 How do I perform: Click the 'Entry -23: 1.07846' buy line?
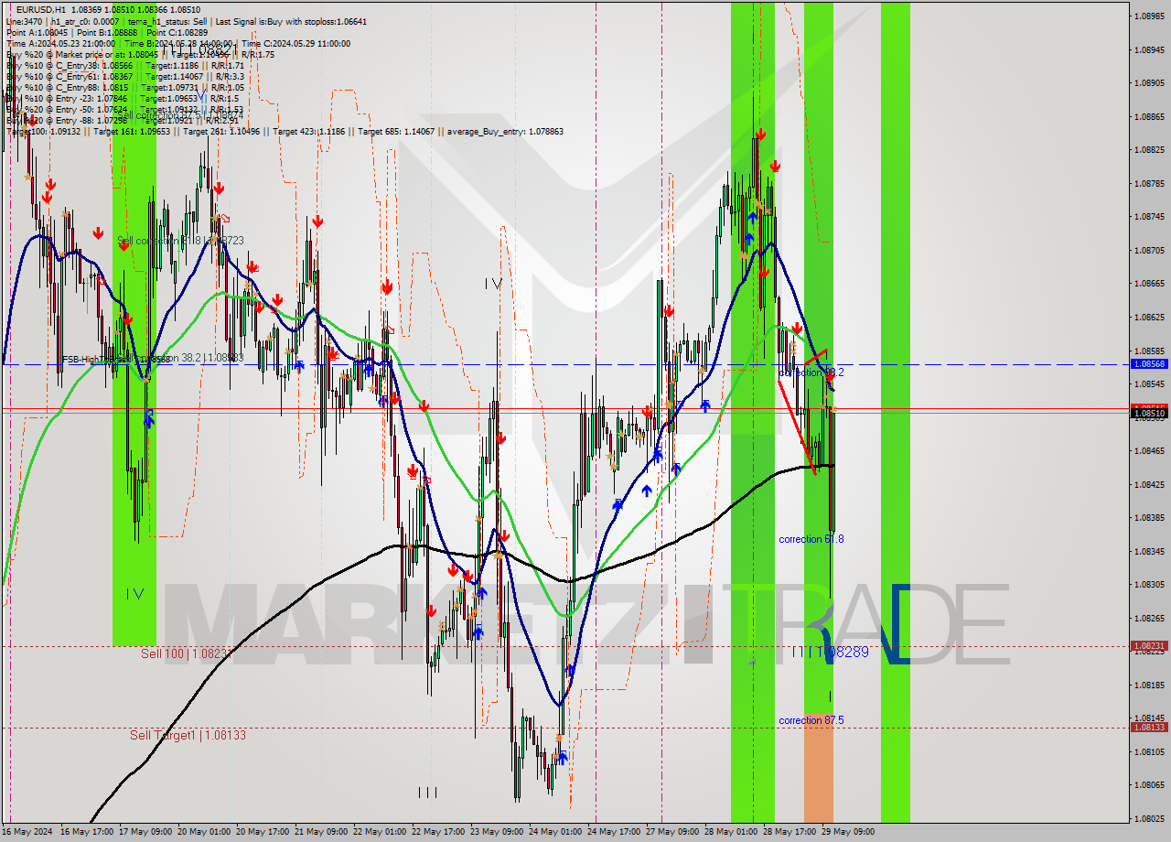tap(122, 99)
